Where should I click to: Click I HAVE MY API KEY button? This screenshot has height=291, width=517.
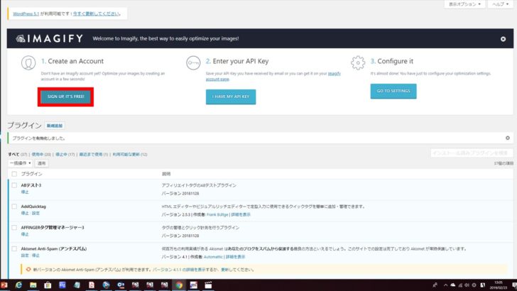click(x=231, y=97)
